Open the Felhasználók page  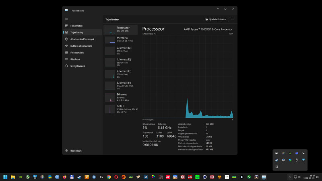(83, 53)
